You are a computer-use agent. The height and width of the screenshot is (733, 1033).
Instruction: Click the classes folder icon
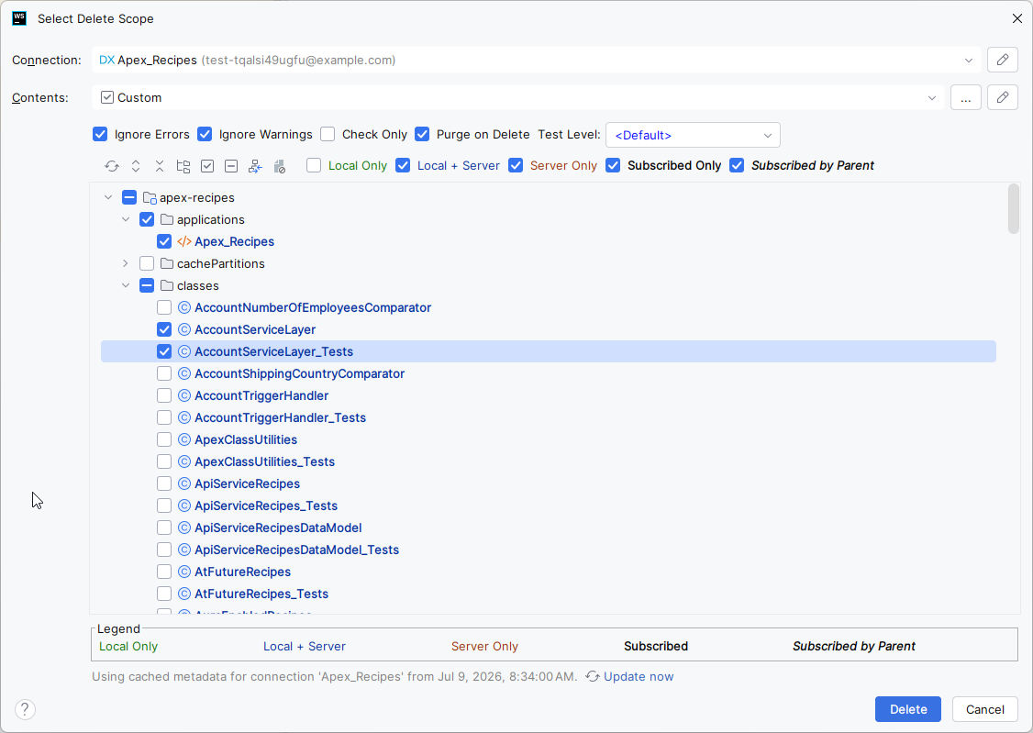click(x=167, y=285)
